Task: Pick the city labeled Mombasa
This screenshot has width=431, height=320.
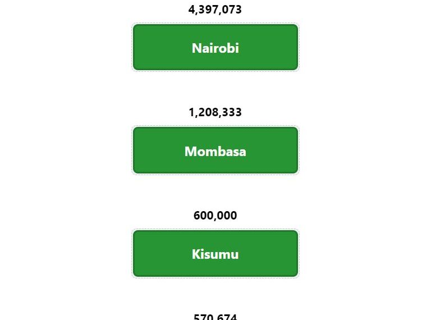Action: click(x=215, y=150)
